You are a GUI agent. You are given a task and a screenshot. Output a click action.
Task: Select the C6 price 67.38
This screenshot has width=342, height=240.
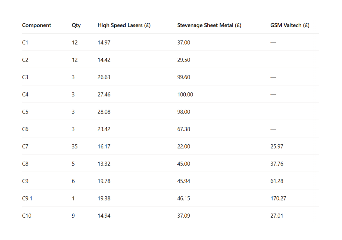(x=184, y=129)
